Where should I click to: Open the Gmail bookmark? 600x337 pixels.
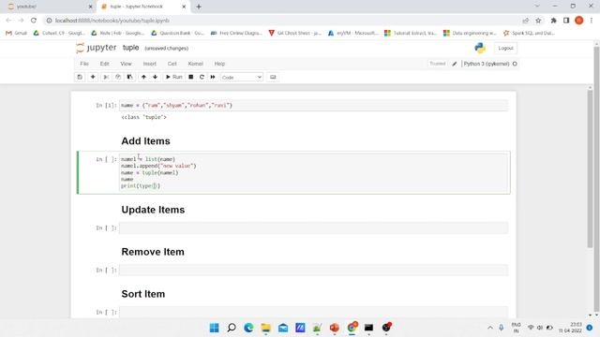(x=17, y=34)
